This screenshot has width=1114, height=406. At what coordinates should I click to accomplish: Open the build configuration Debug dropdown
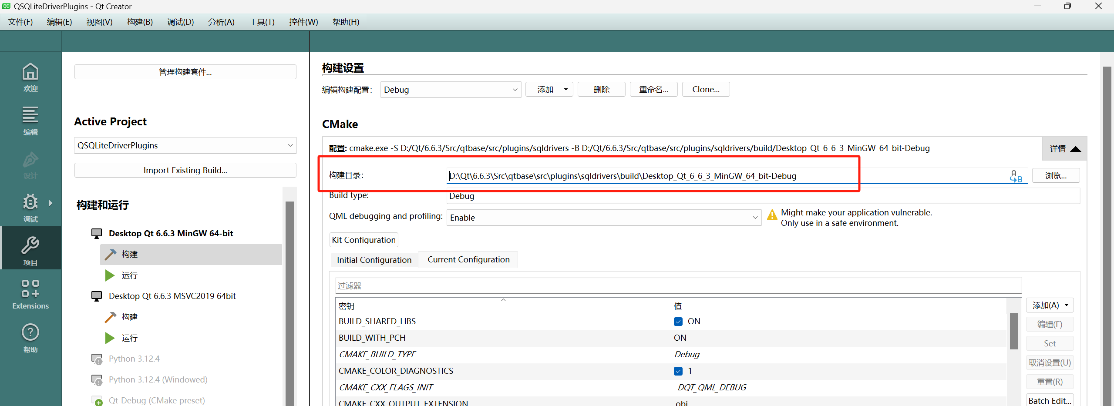tap(451, 90)
